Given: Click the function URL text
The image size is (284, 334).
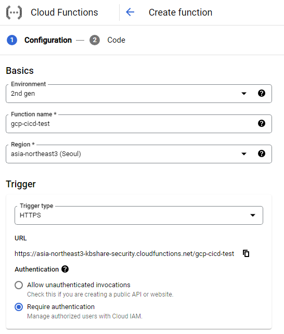Looking at the screenshot, I should [124, 254].
